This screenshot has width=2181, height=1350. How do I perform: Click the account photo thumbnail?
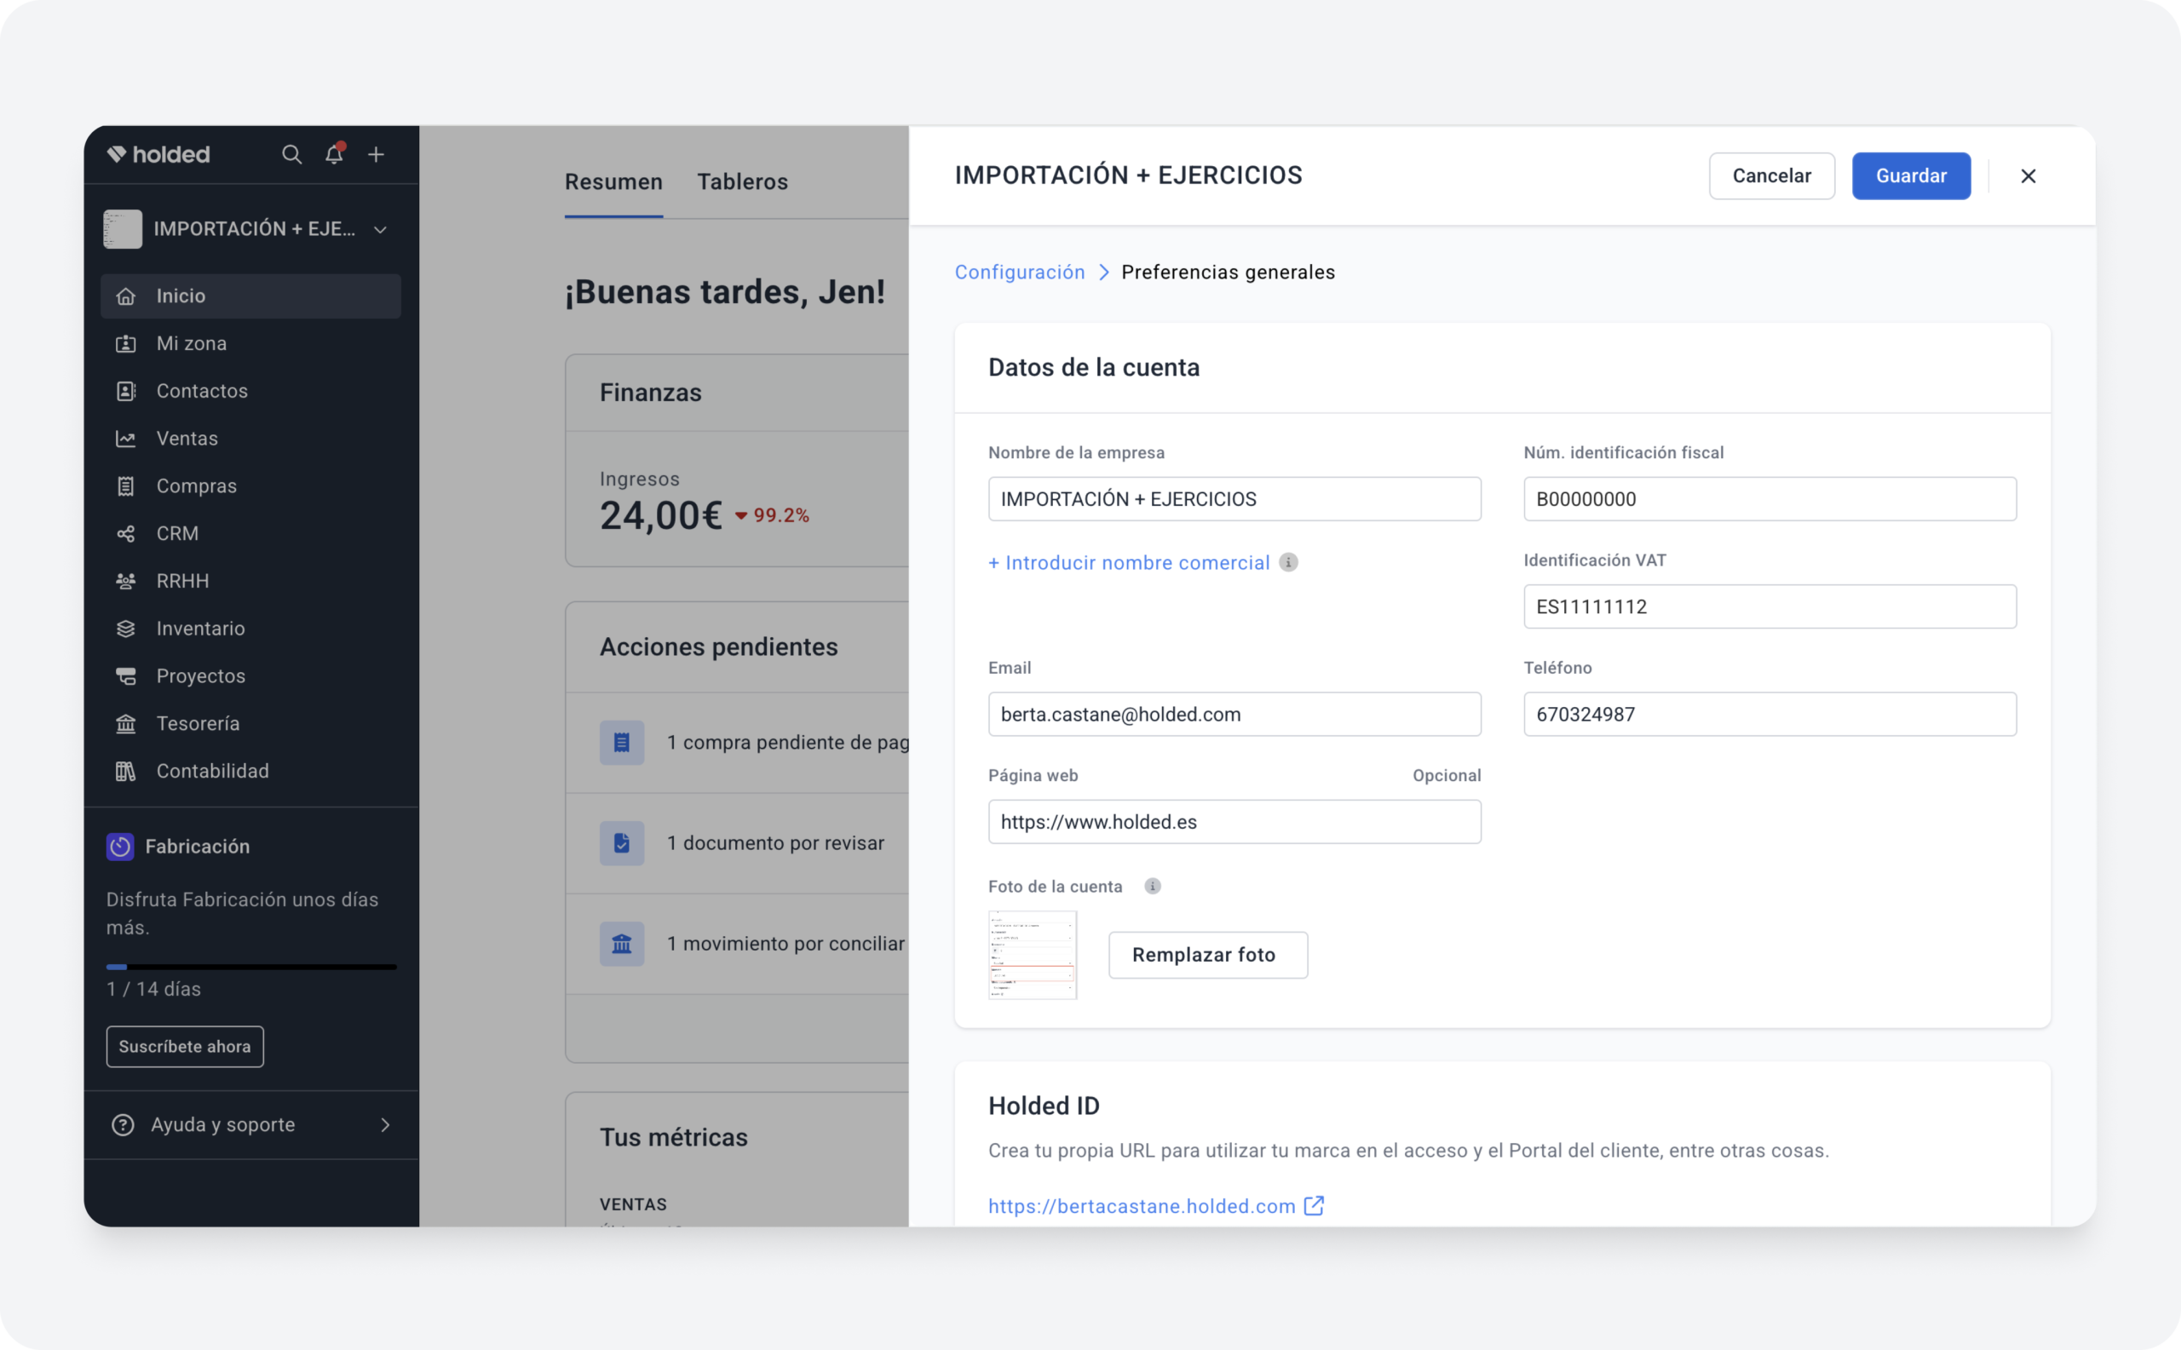point(1033,956)
